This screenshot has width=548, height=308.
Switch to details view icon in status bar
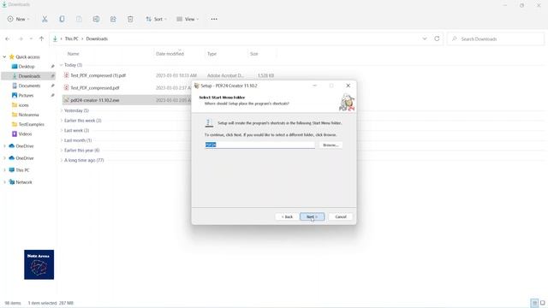(534, 303)
